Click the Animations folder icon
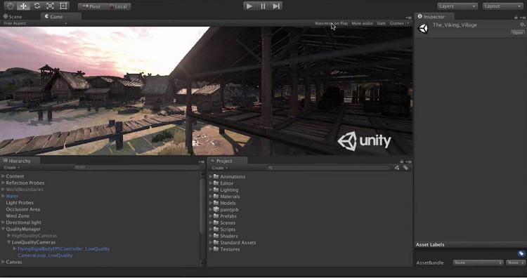This screenshot has height=278, width=527. (x=216, y=176)
